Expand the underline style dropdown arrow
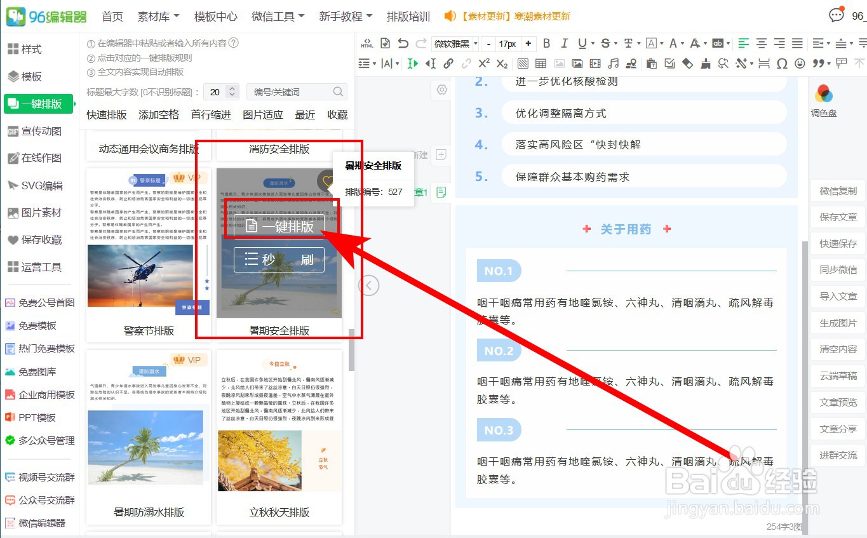 click(593, 43)
